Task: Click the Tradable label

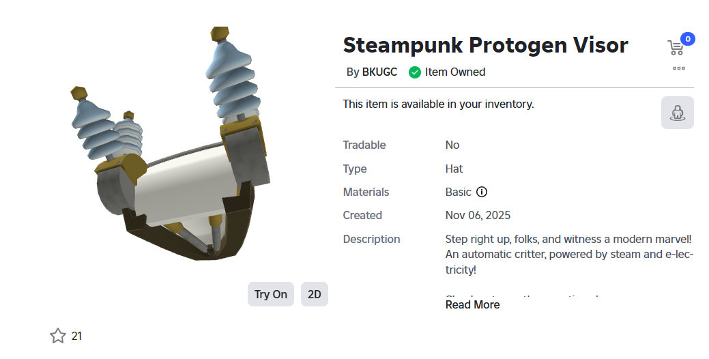Action: pos(364,145)
